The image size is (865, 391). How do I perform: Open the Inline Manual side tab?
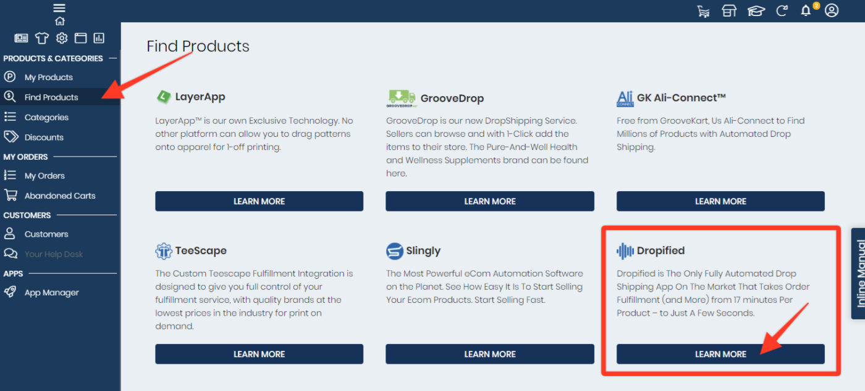[858, 273]
